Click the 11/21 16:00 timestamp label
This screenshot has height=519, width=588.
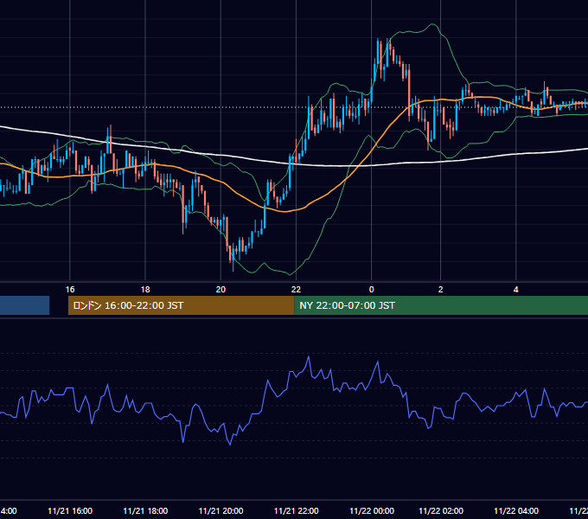click(x=70, y=510)
